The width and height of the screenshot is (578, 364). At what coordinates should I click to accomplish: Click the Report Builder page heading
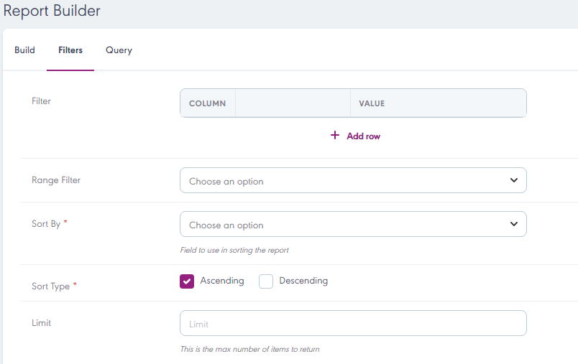click(x=52, y=11)
